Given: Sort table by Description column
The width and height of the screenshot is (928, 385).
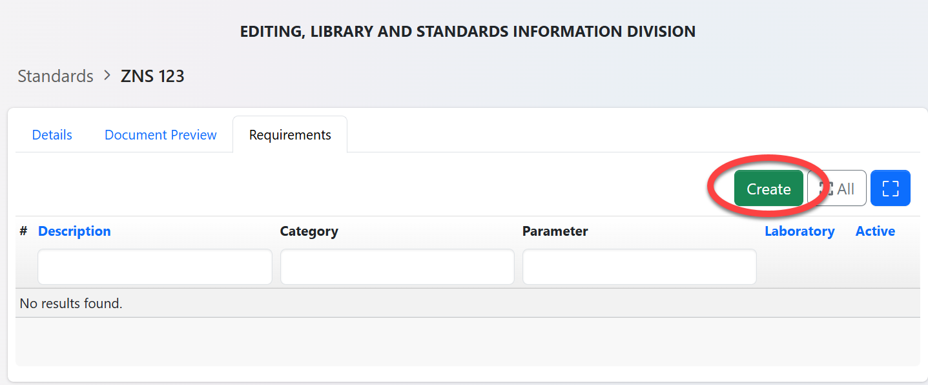Looking at the screenshot, I should tap(74, 231).
